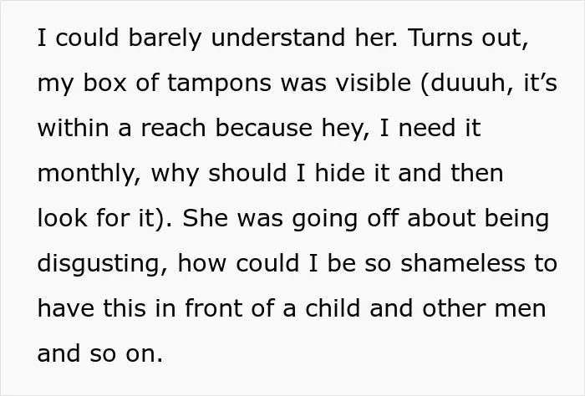Click the word "She"
The height and width of the screenshot is (396, 585).
[x=205, y=218]
